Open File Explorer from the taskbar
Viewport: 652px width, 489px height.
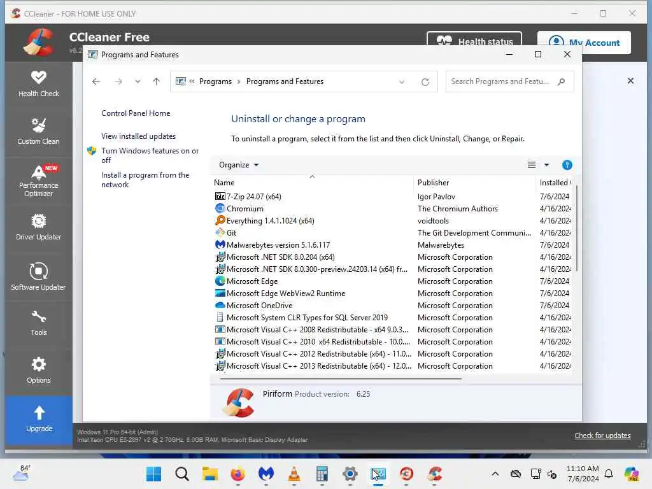(210, 474)
